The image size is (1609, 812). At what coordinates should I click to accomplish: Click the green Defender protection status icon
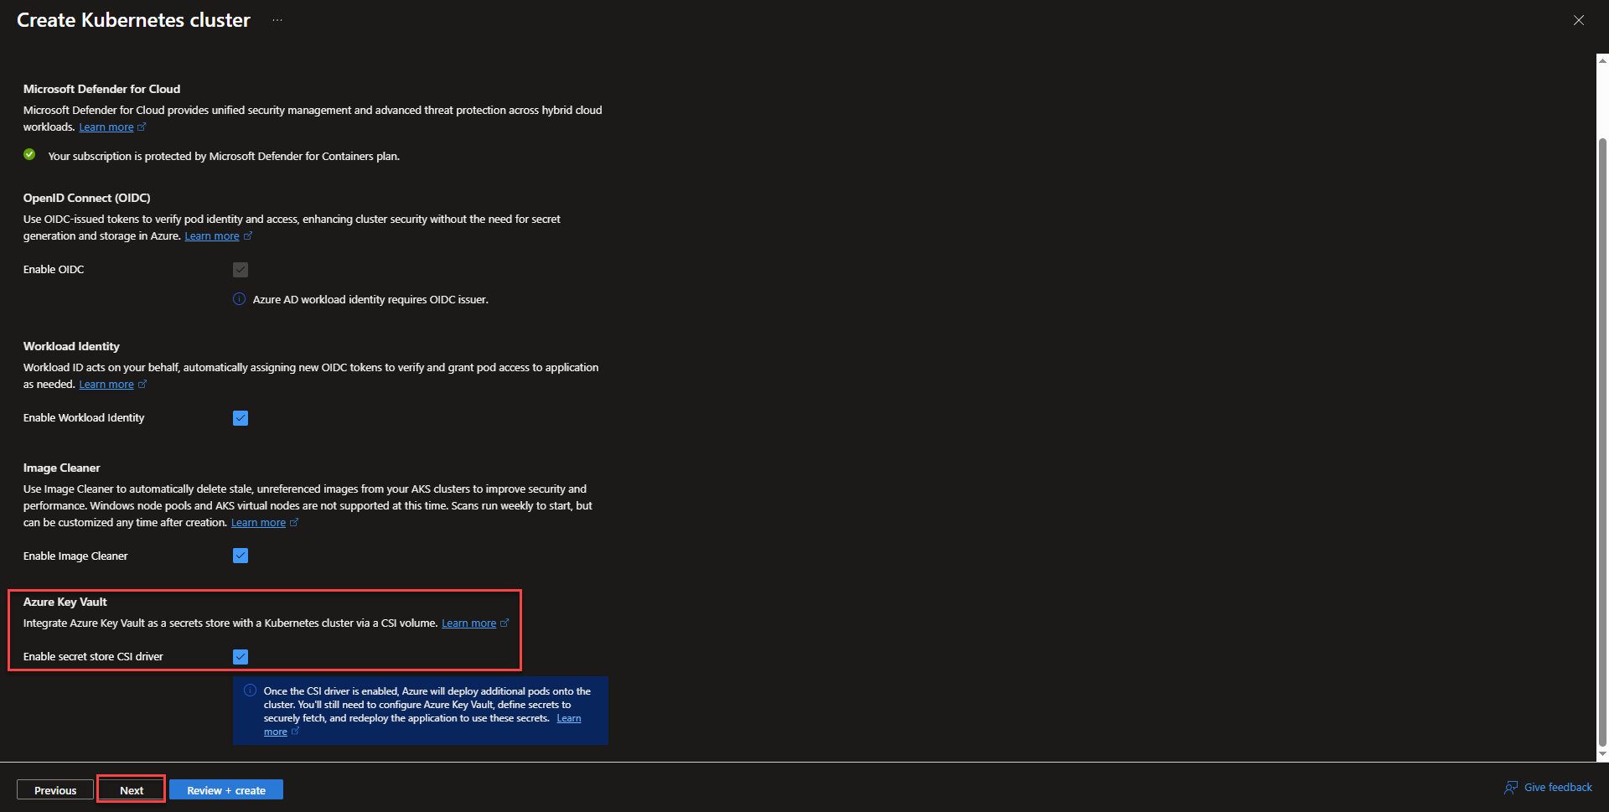[29, 155]
